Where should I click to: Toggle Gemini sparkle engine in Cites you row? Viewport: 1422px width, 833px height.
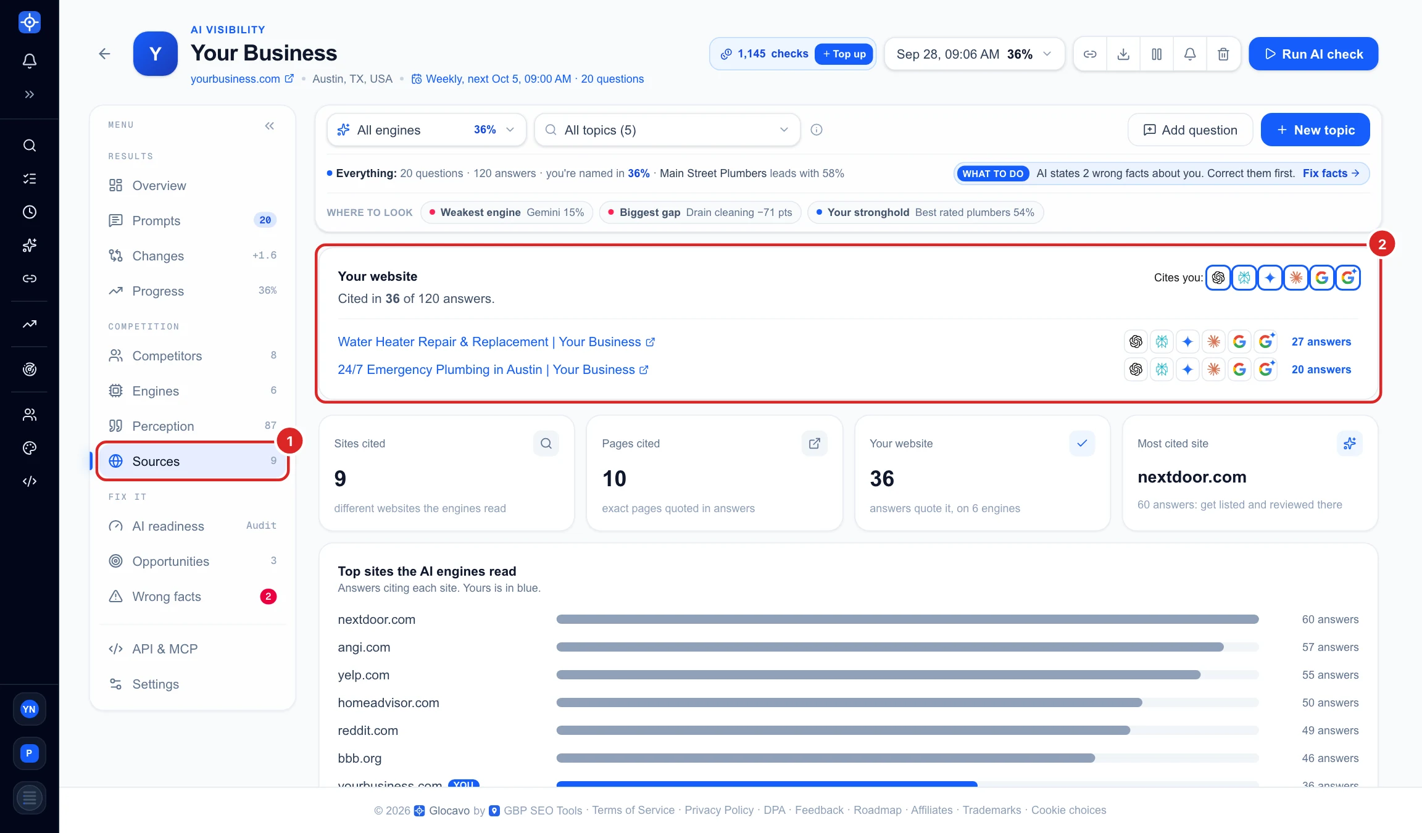point(1270,278)
